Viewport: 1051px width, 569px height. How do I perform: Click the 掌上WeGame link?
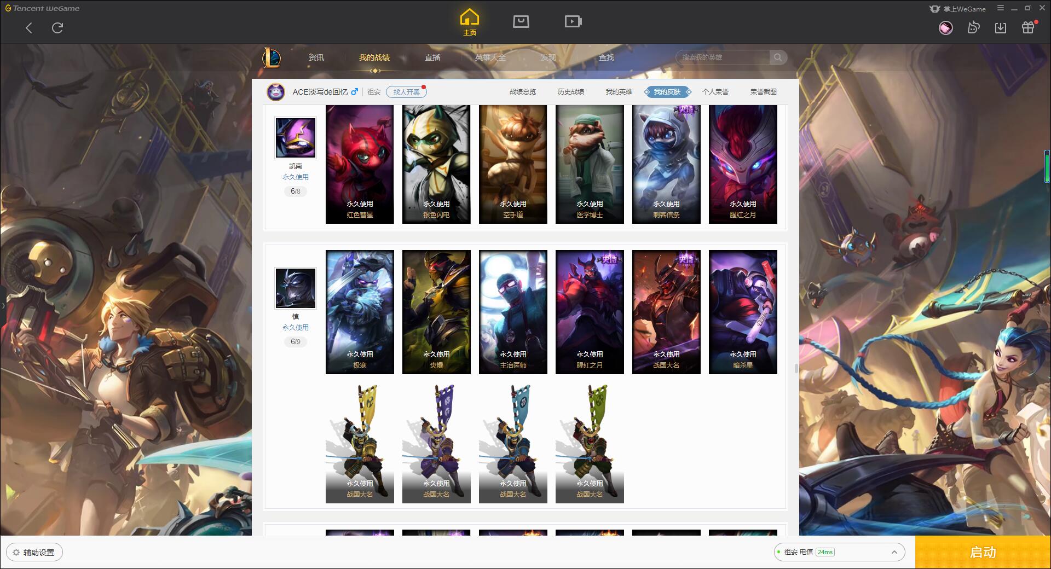[958, 9]
